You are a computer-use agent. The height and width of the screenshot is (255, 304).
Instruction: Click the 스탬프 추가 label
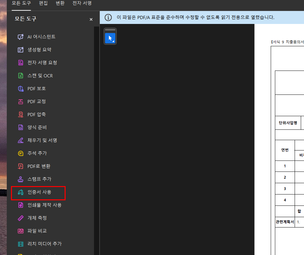39,179
